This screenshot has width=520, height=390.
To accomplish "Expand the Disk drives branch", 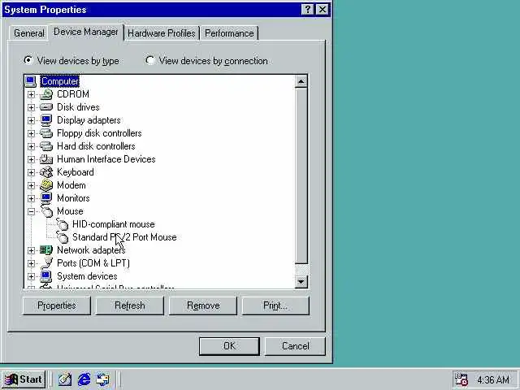I will point(31,107).
